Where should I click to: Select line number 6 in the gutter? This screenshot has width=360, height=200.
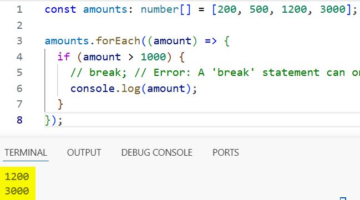point(19,89)
